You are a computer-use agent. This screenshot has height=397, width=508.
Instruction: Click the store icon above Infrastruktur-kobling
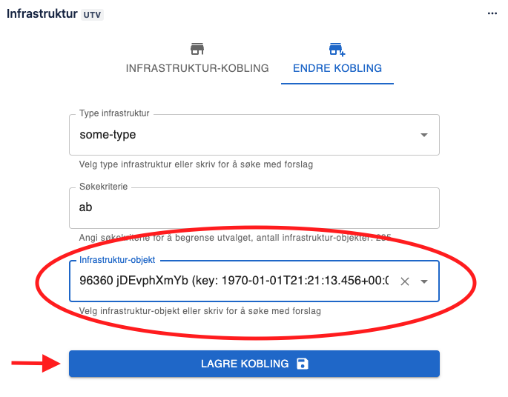(x=197, y=49)
